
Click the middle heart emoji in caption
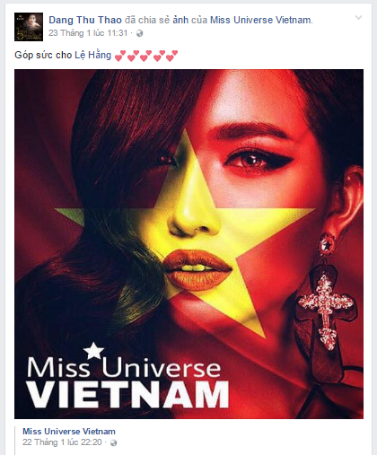click(146, 56)
